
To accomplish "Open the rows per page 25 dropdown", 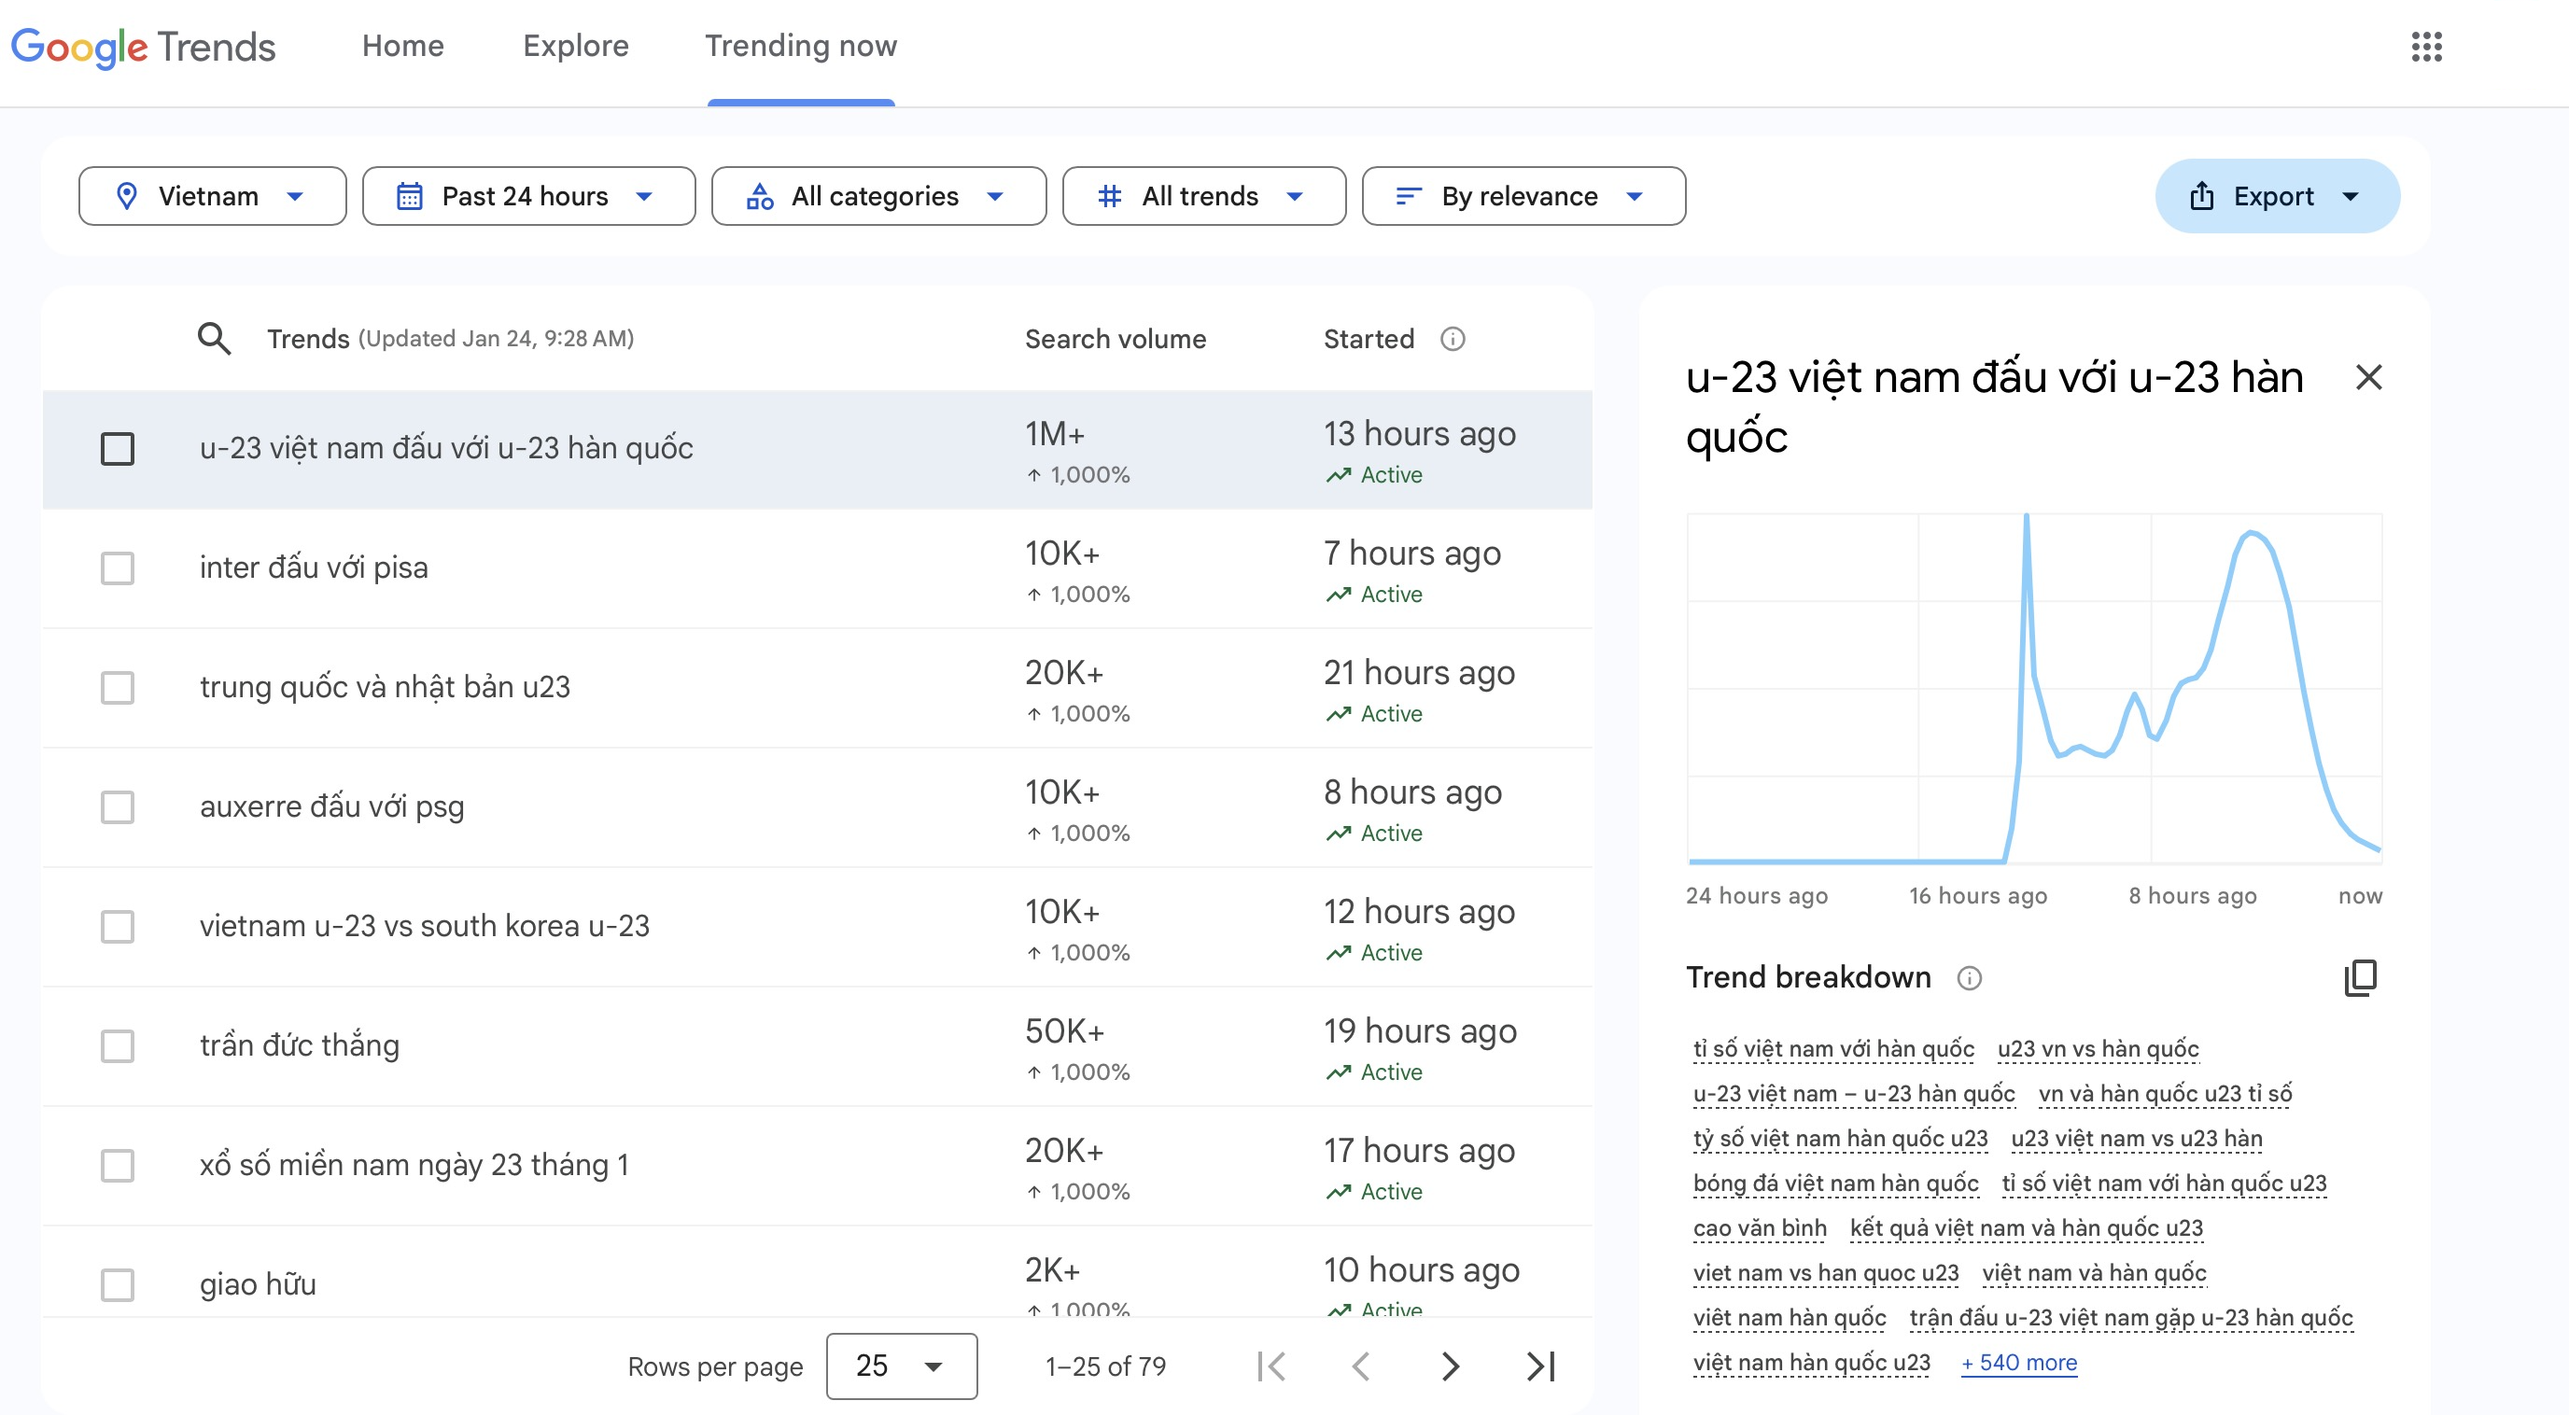I will pyautogui.click(x=902, y=1366).
